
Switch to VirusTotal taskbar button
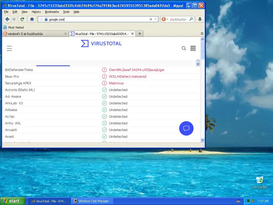tap(49, 201)
